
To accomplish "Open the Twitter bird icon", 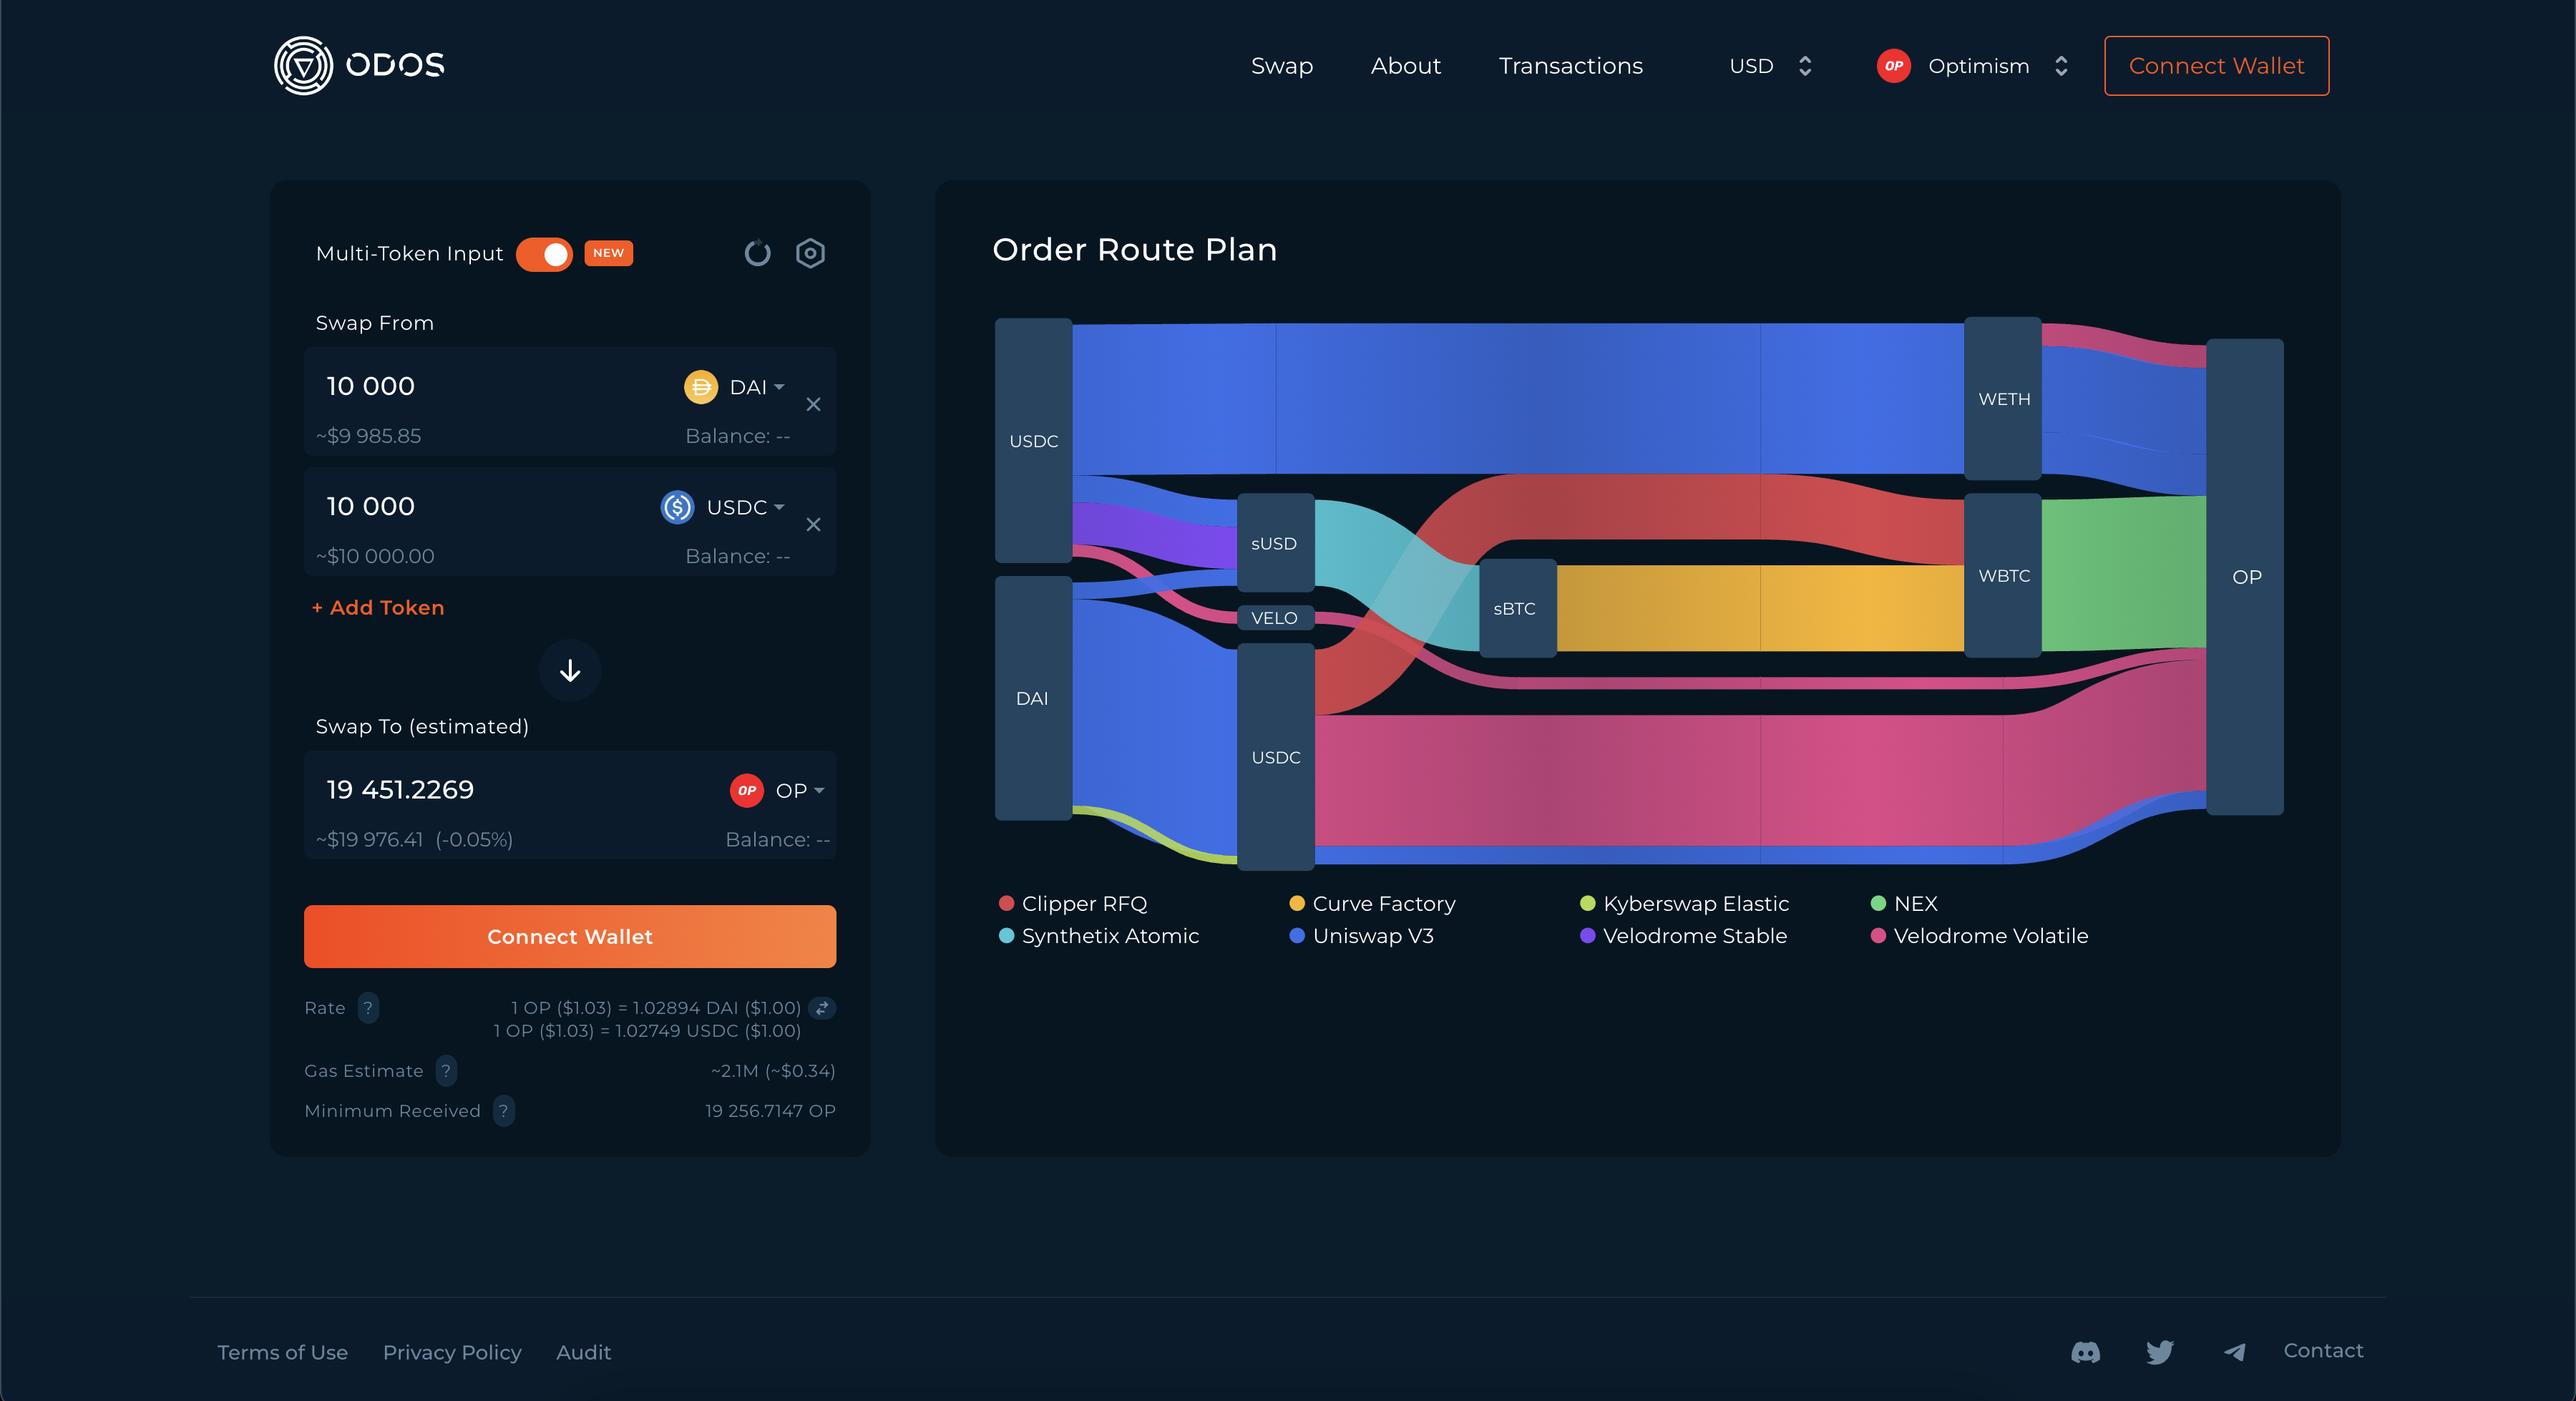I will (x=2160, y=1352).
